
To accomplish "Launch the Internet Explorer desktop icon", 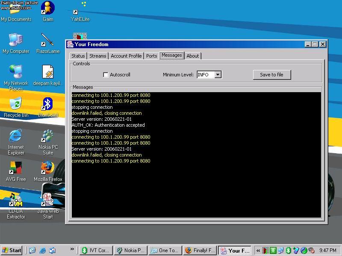I will pyautogui.click(x=16, y=142).
